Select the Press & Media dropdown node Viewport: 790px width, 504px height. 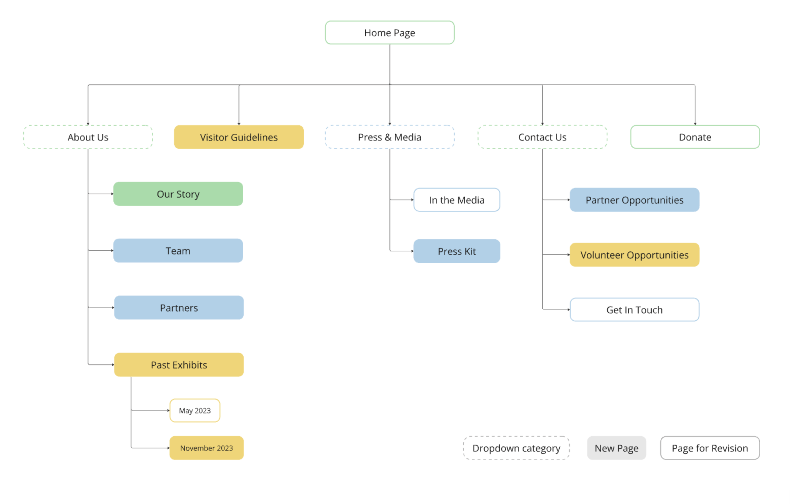[x=389, y=137]
